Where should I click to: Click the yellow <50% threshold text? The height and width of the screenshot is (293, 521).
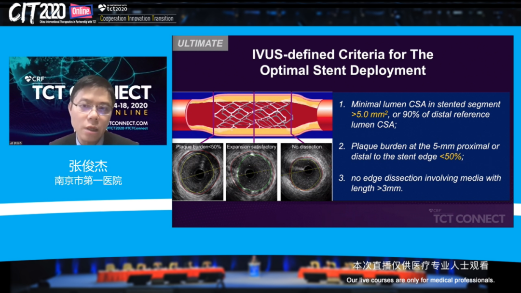[451, 156]
